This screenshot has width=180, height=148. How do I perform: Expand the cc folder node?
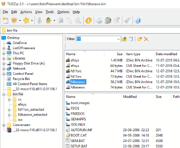9,100
